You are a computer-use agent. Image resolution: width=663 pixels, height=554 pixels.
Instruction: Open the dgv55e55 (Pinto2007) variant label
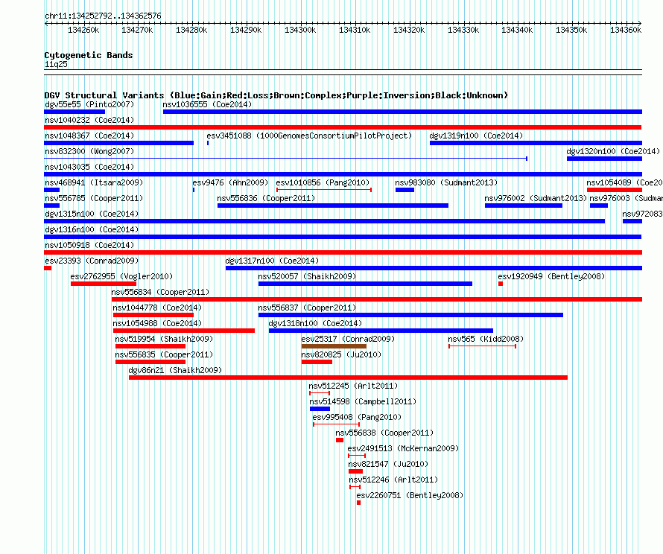[89, 104]
